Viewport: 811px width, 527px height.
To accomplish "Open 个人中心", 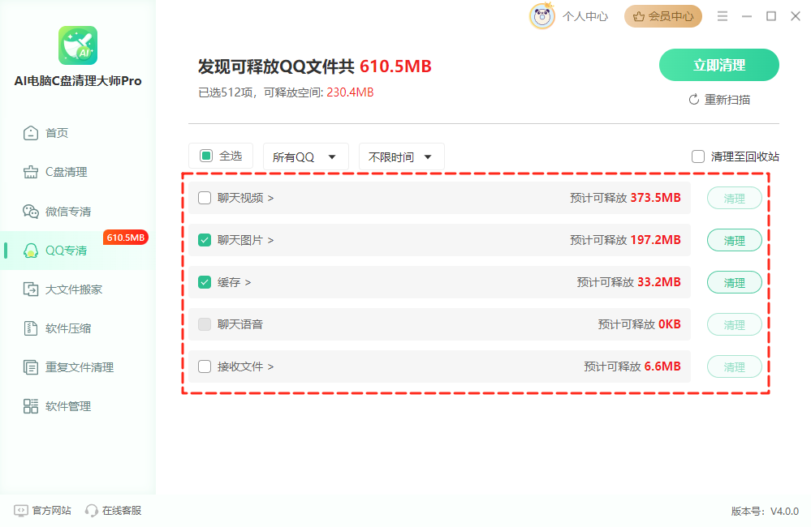I will tap(585, 16).
